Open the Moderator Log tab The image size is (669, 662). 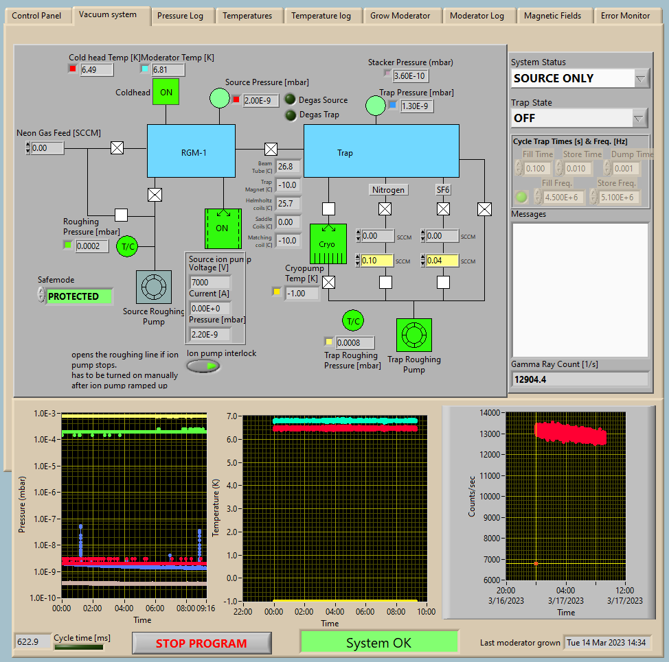tap(477, 16)
